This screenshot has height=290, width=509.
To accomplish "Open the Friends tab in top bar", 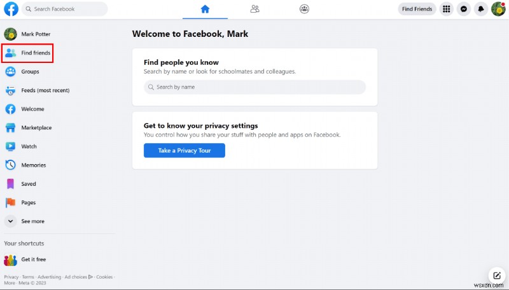I will [x=255, y=9].
